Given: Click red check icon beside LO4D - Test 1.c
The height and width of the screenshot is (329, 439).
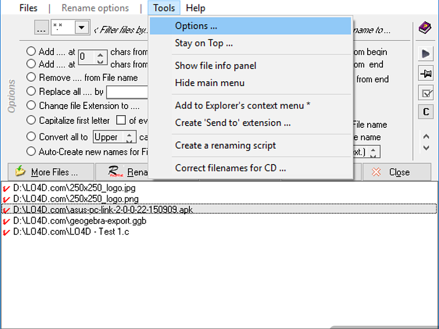Looking at the screenshot, I should [6, 232].
